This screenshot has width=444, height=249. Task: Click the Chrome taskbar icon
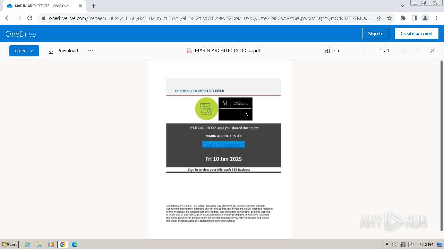[63, 245]
